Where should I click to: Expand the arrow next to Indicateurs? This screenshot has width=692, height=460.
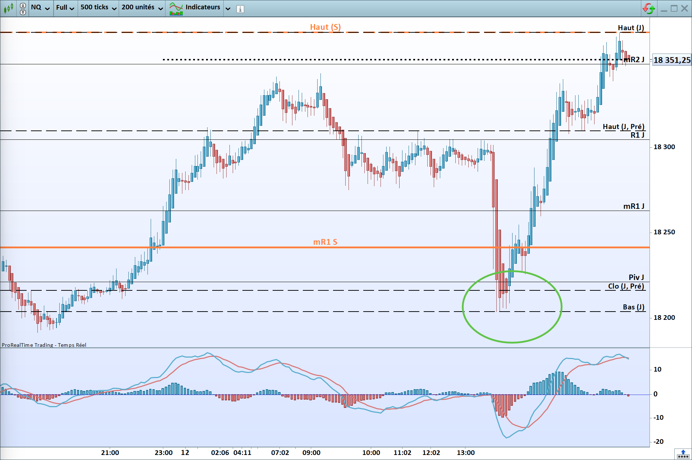tap(228, 8)
